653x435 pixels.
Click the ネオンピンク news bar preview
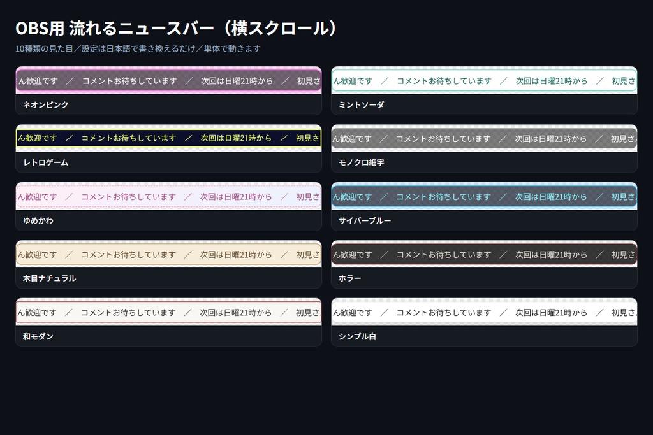[168, 81]
